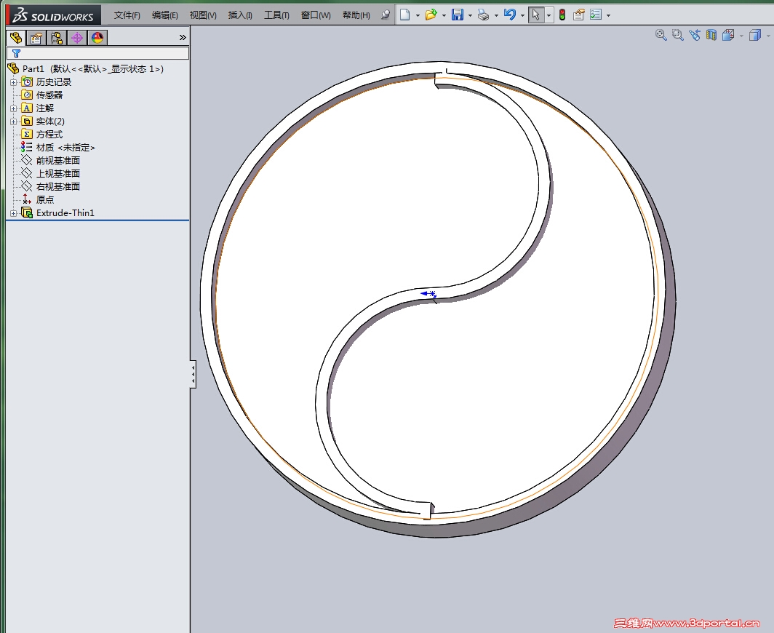This screenshot has width=774, height=633.
Task: Select 上视基准面 plane
Action: (x=51, y=174)
